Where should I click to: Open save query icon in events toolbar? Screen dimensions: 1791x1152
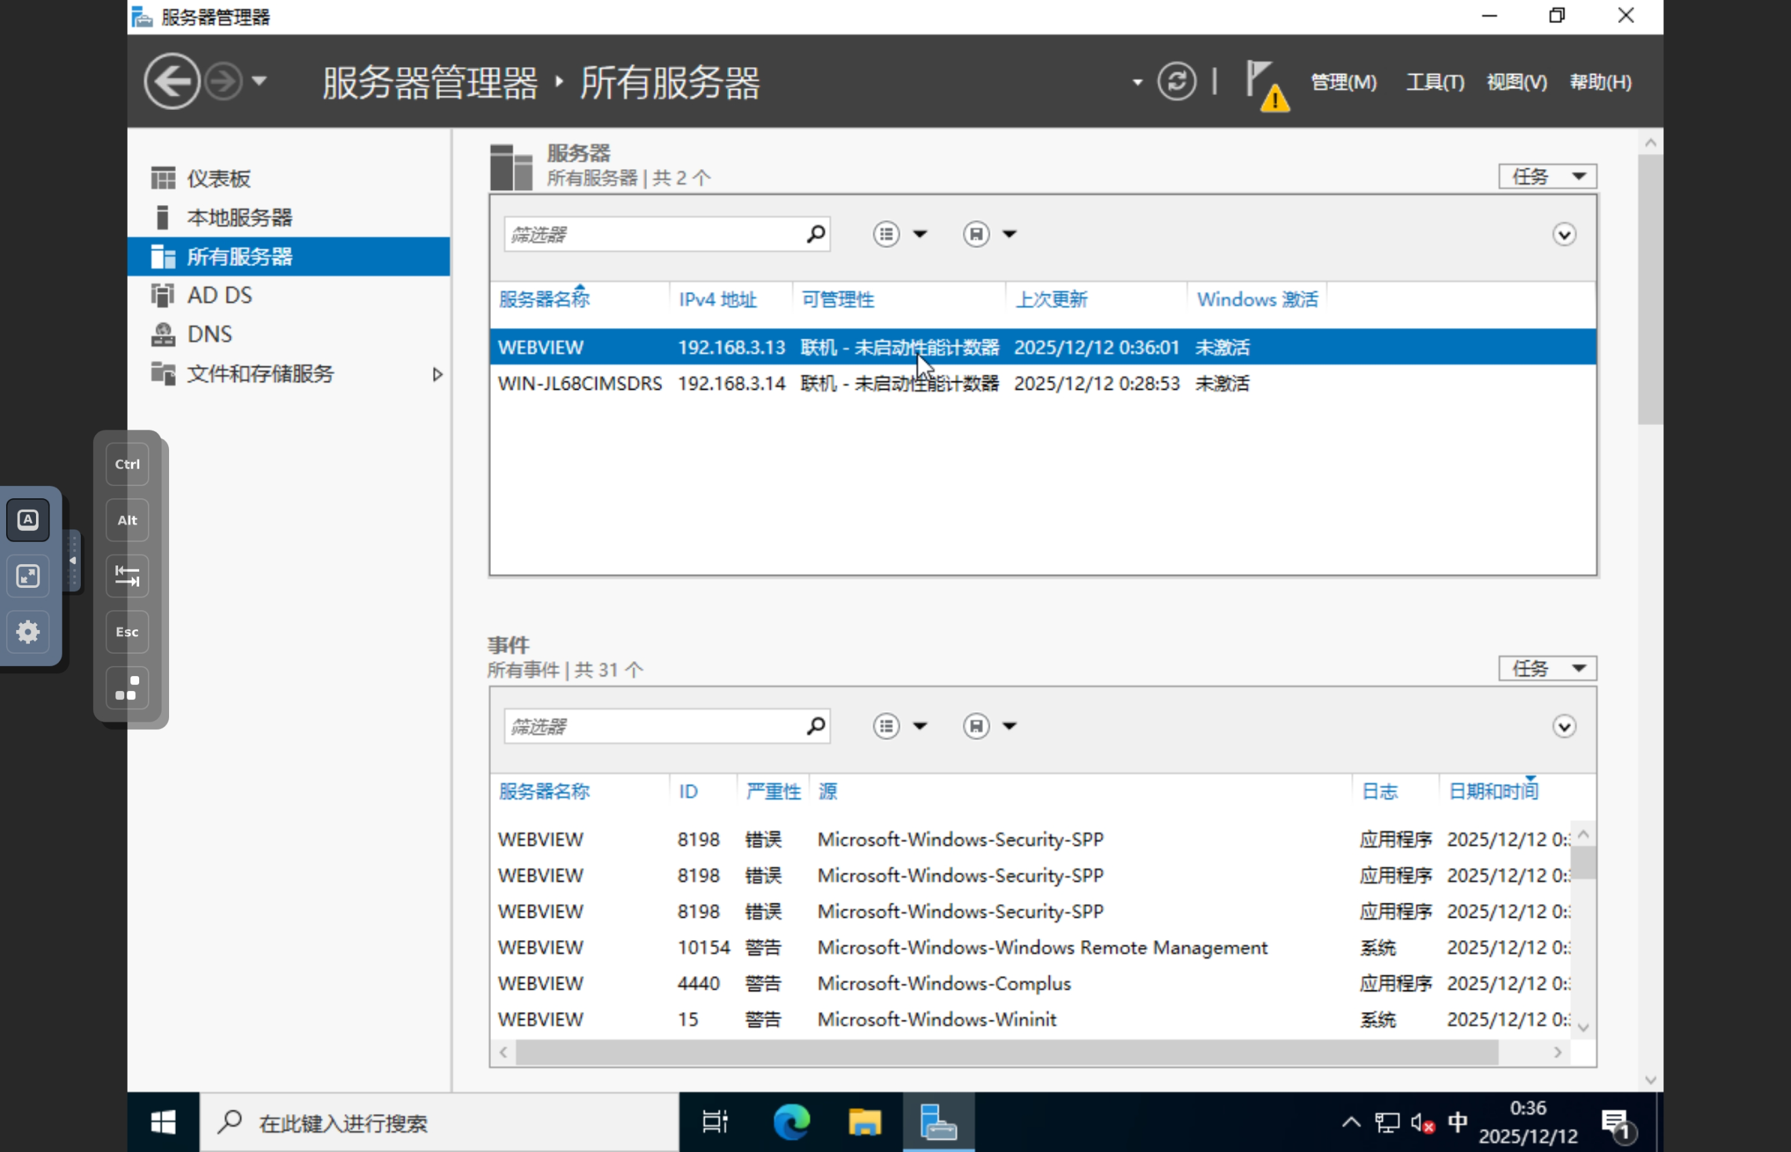coord(976,726)
